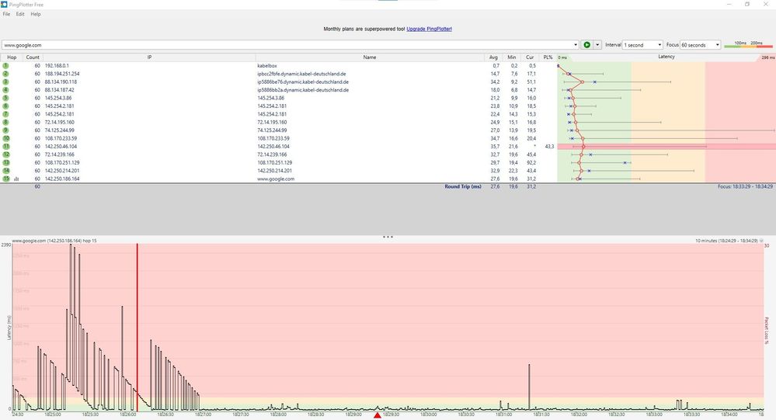Click the Min column header

(512, 57)
